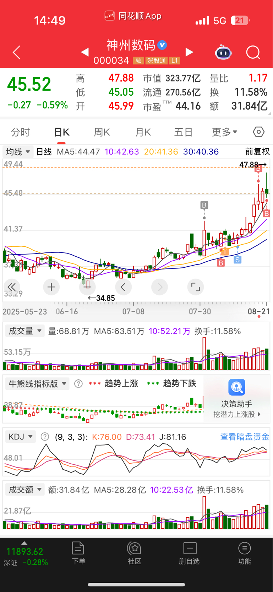Screen dimensions: 273x592
Task: Open the 更多 period dropdown
Action: (x=224, y=132)
